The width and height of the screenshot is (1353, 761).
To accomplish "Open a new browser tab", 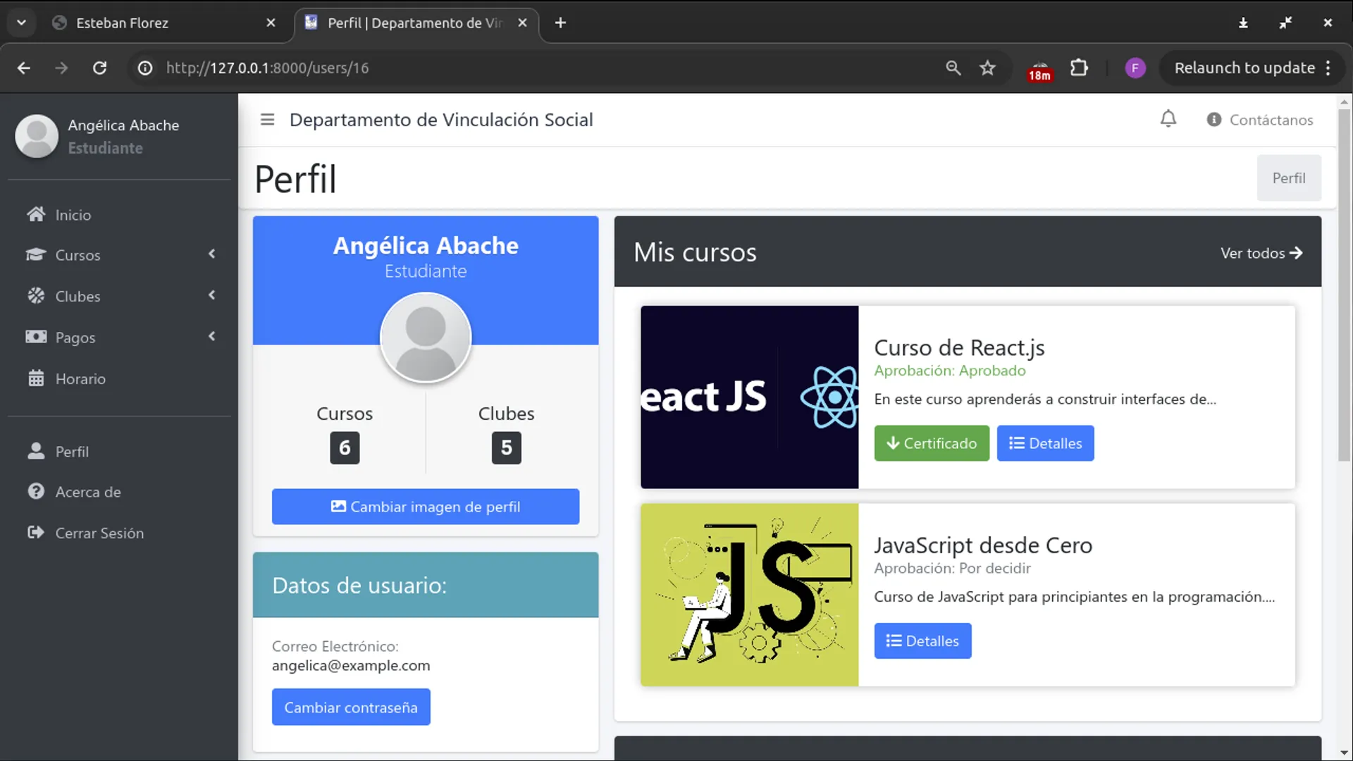I will [560, 23].
